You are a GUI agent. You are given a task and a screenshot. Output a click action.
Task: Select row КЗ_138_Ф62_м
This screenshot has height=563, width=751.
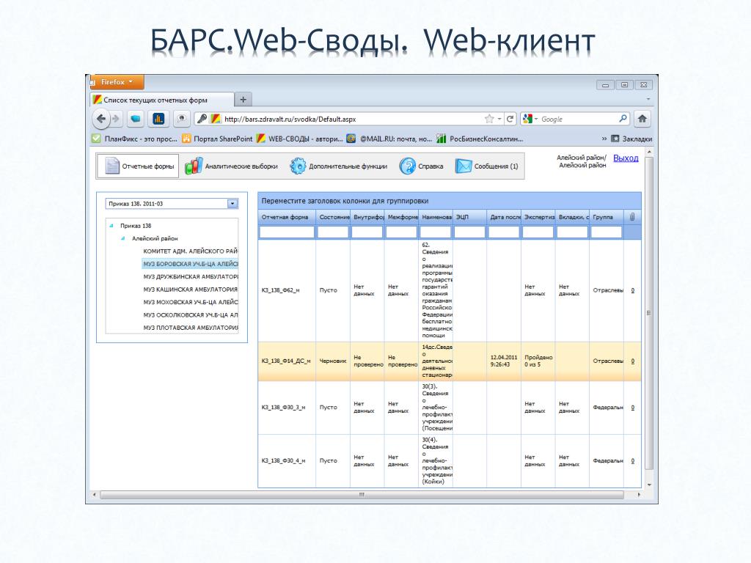450,290
